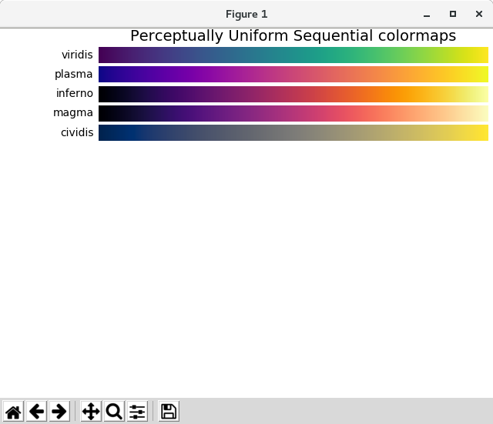Activate the Pan axes tool

(x=91, y=411)
